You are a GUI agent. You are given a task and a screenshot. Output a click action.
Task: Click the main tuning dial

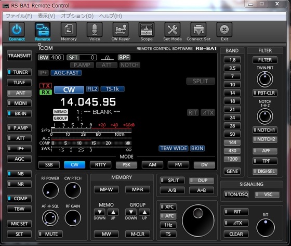point(198,221)
